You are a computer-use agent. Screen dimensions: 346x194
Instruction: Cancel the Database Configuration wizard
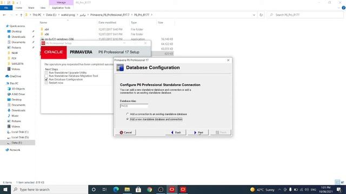[x=125, y=133]
